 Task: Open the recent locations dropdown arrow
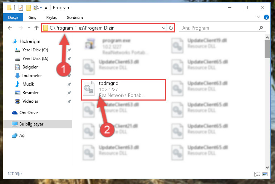[29, 27]
